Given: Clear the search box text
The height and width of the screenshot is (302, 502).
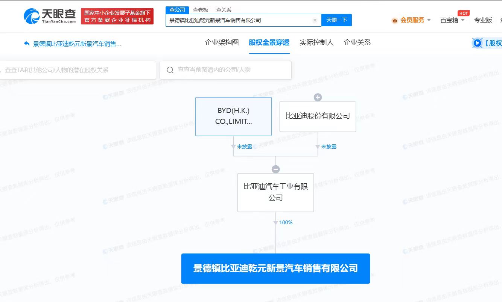Looking at the screenshot, I should 315,20.
